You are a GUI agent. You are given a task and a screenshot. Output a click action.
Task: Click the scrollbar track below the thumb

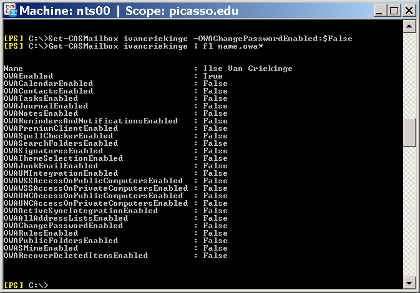click(x=409, y=211)
